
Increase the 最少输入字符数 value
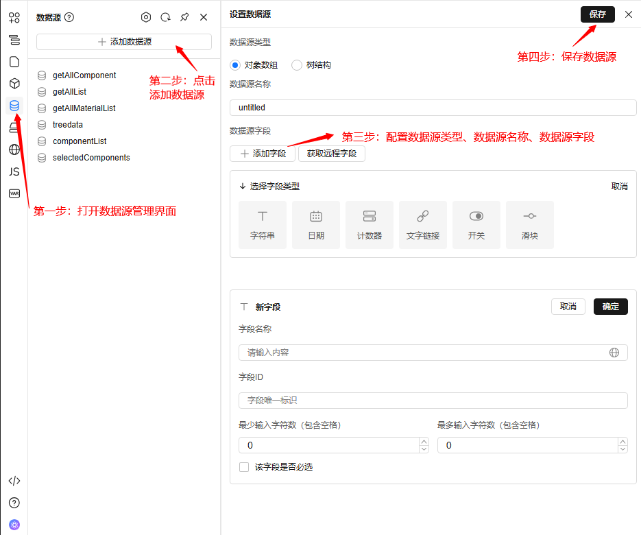click(424, 442)
